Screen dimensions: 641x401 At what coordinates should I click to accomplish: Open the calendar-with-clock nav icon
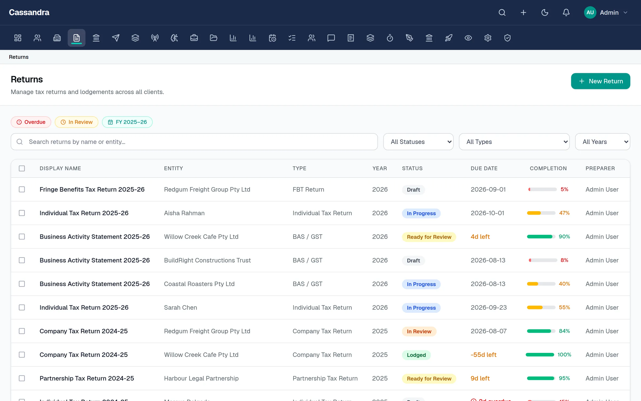[272, 38]
